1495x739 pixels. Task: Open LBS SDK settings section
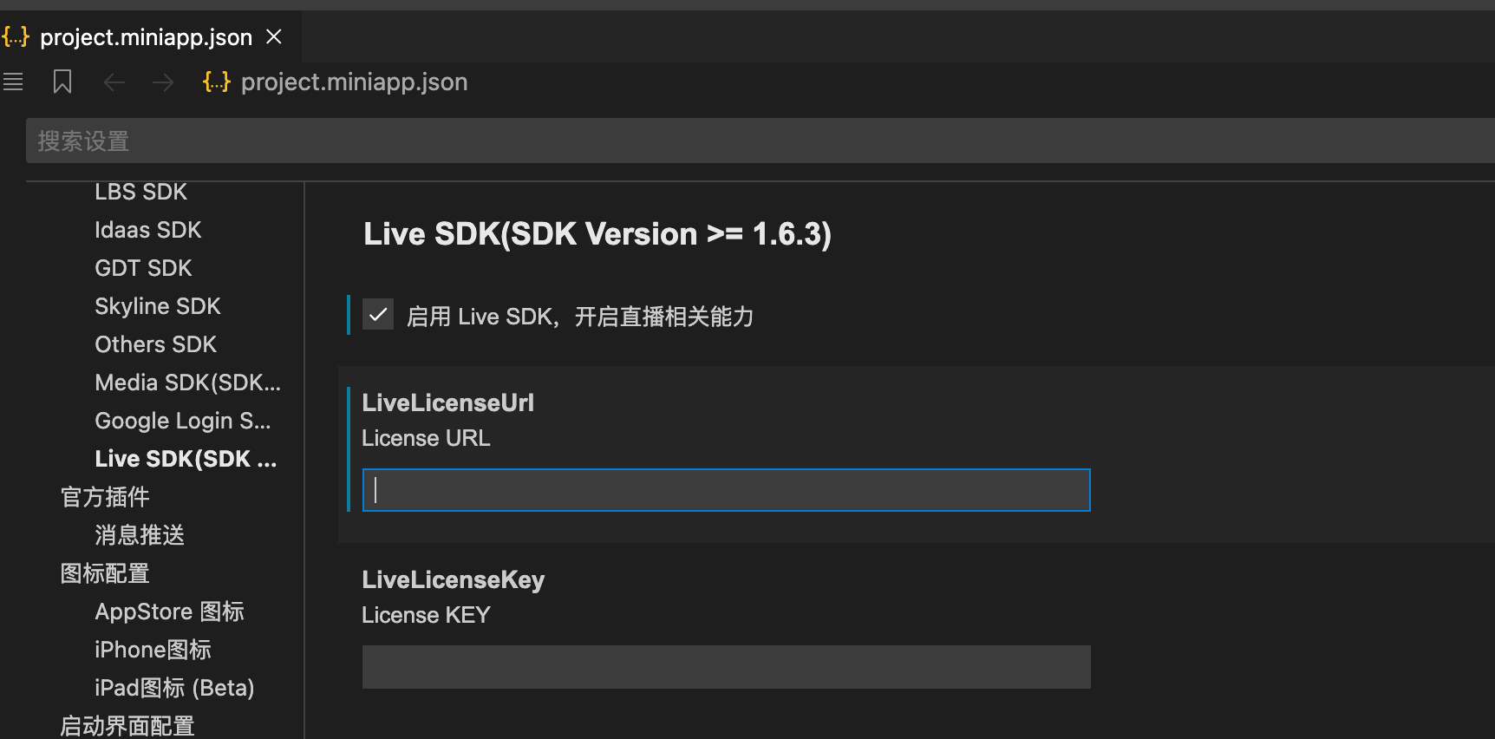click(x=140, y=192)
